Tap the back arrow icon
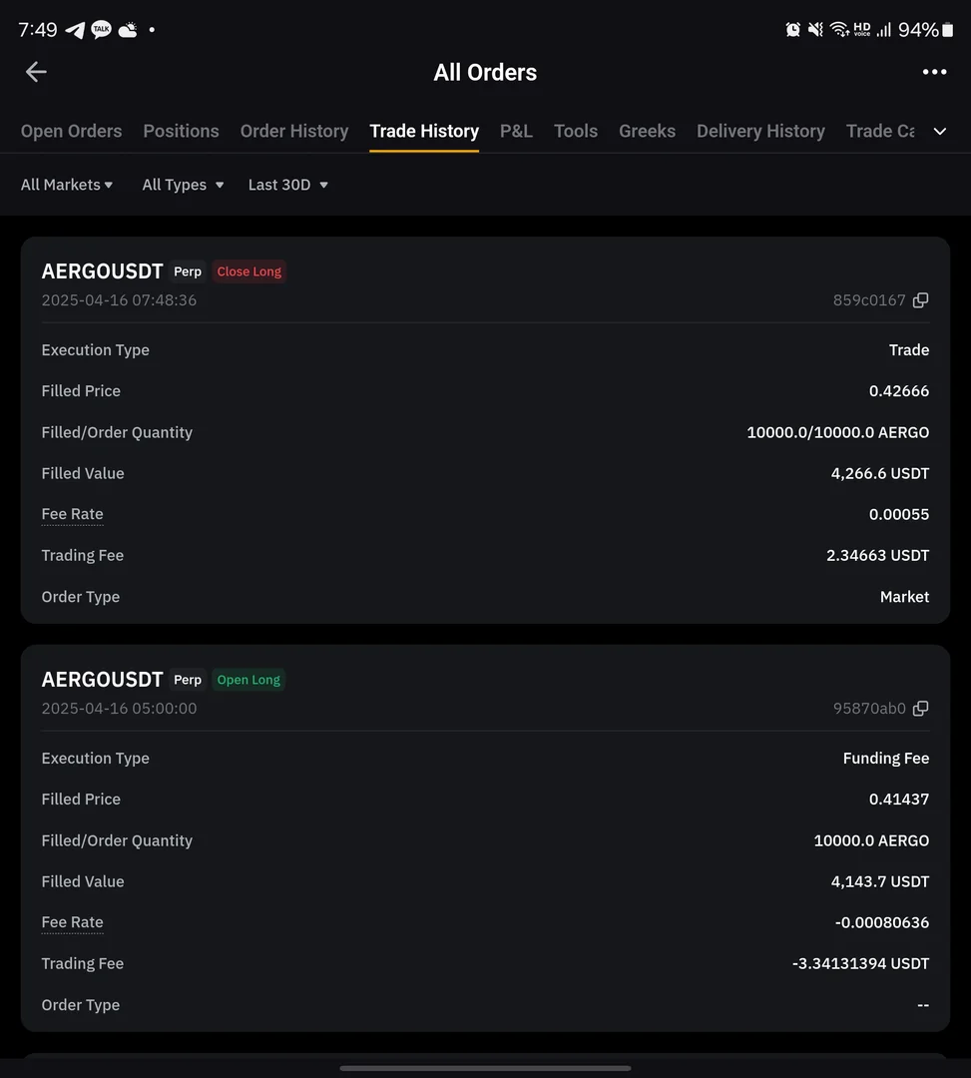Viewport: 971px width, 1078px height. (36, 72)
